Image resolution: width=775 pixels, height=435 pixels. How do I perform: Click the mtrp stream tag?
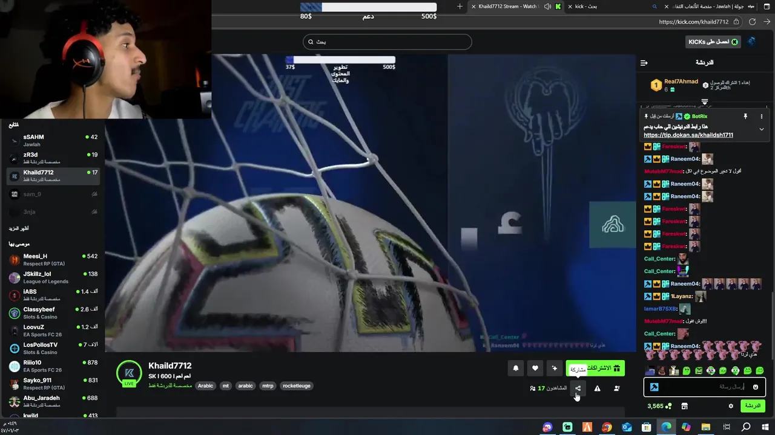click(267, 385)
